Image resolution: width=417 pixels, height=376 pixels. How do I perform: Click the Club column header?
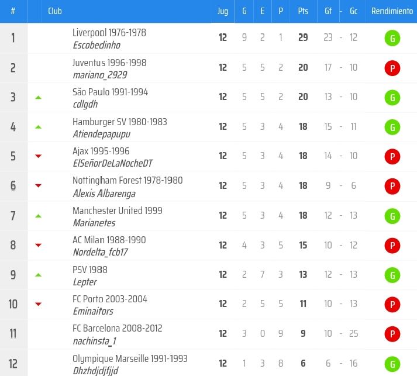[55, 11]
